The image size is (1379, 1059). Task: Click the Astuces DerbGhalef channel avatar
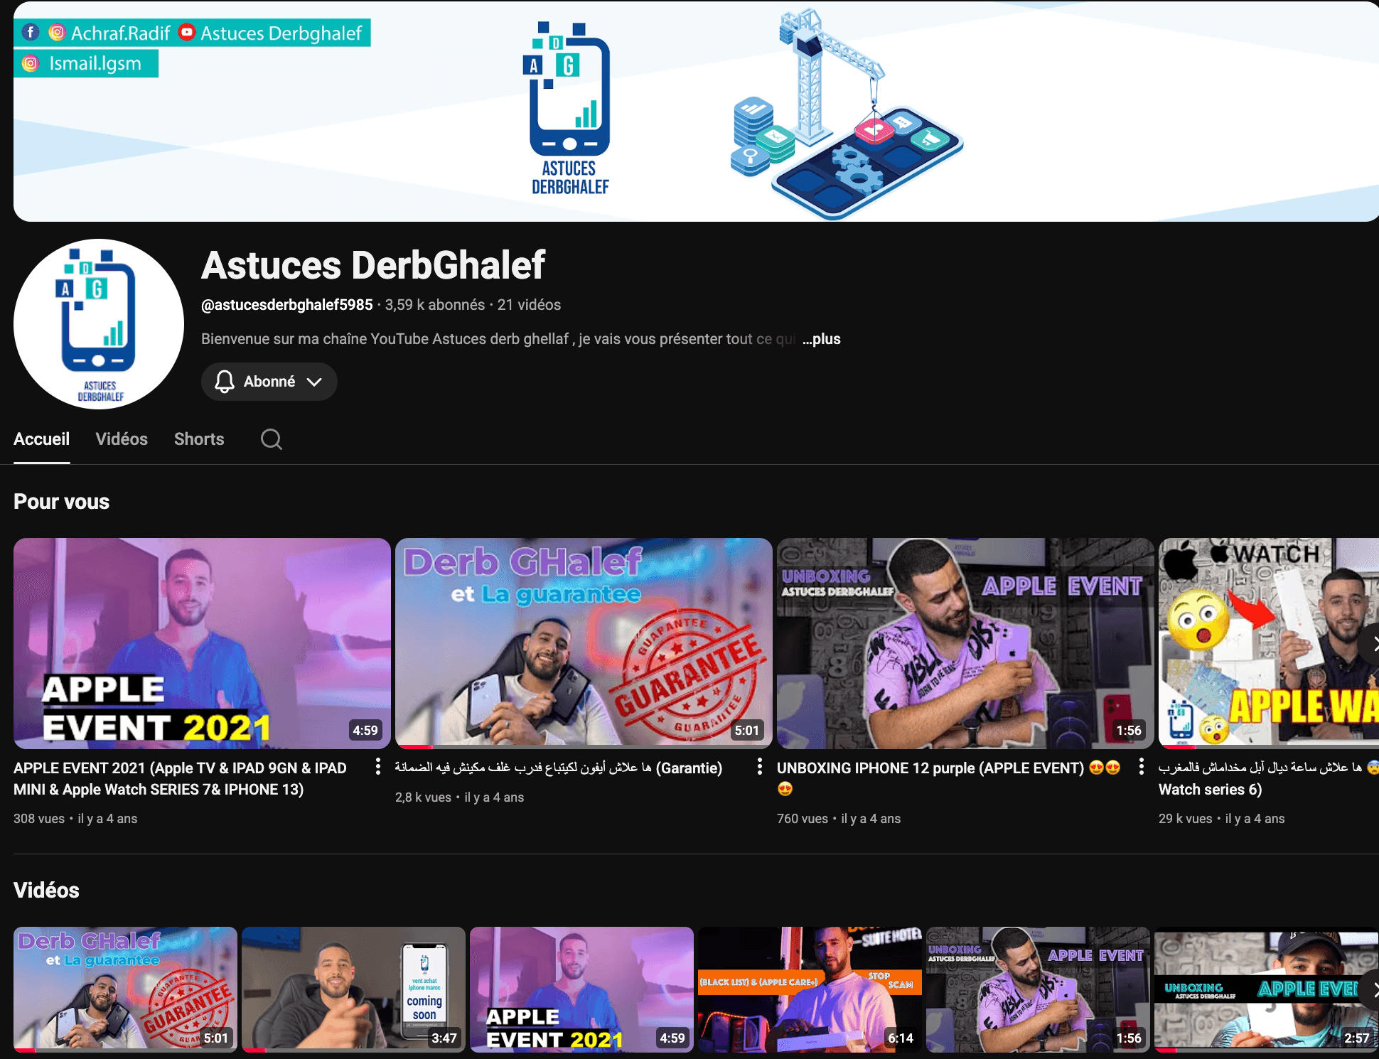97,323
